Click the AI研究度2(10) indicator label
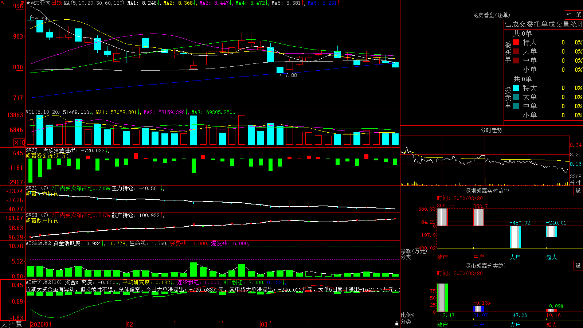 [44, 282]
